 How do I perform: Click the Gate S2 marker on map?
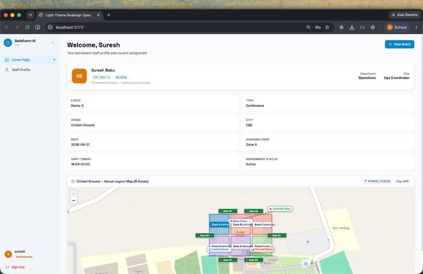click(253, 260)
